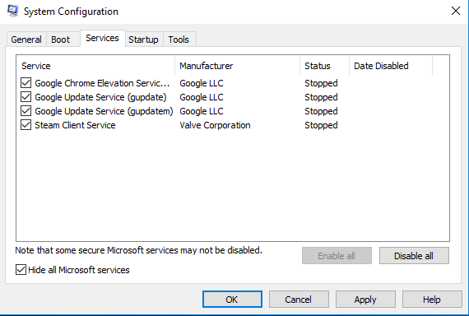The width and height of the screenshot is (469, 316).
Task: Open the Tools tab
Action: [179, 39]
